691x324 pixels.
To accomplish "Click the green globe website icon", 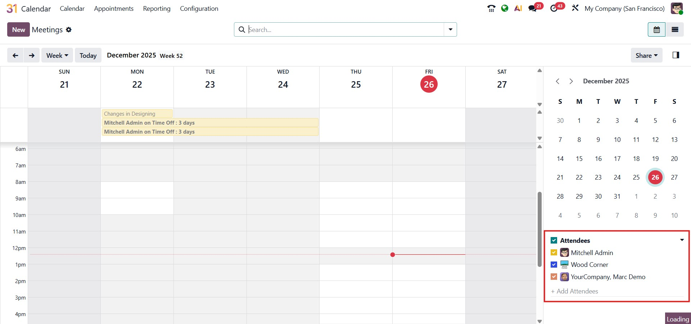I will [505, 8].
